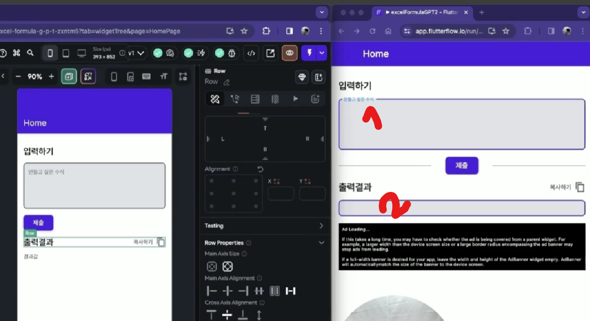The height and width of the screenshot is (321, 590).
Task: Toggle the bounds overlay icon
Action: tap(88, 76)
